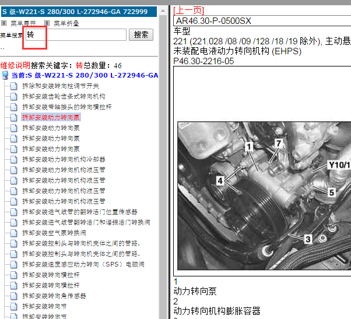Click the AR46.30-P-0500SX document number box
The image size is (351, 319).
[x=262, y=21]
